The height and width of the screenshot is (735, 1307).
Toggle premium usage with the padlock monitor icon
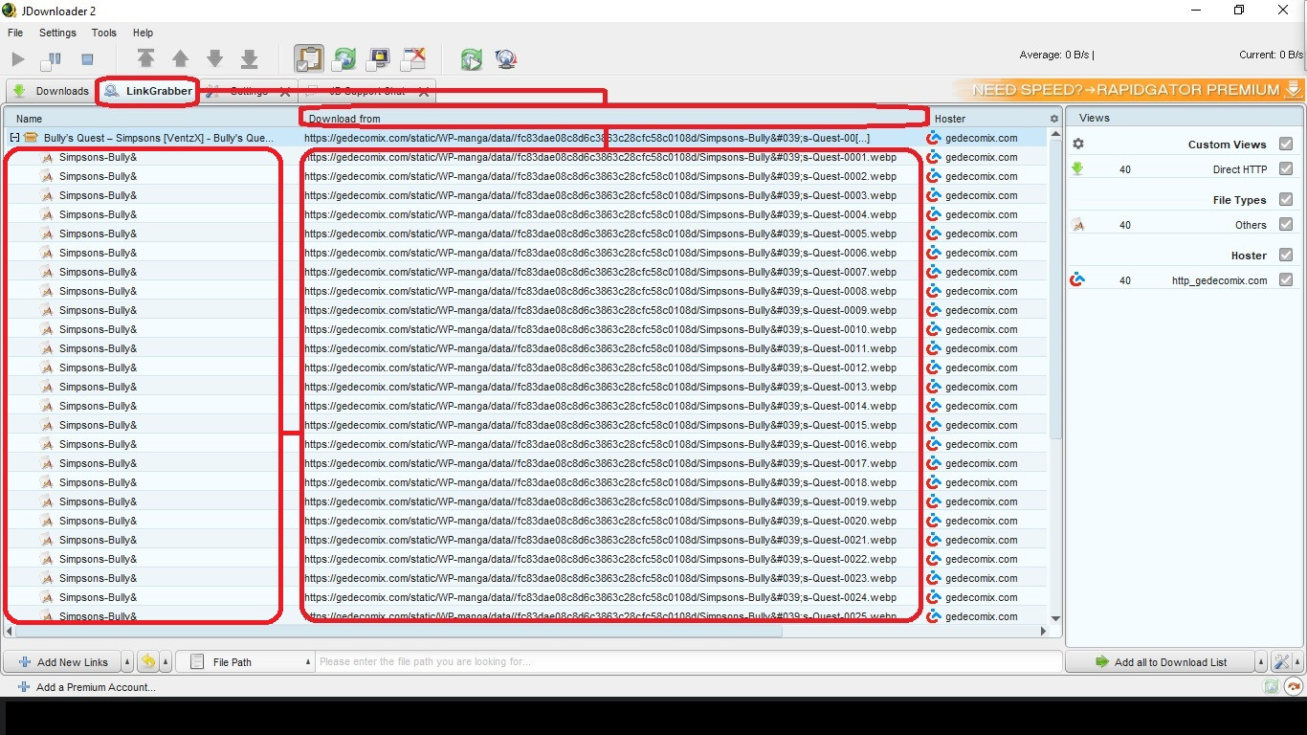pyautogui.click(x=379, y=59)
